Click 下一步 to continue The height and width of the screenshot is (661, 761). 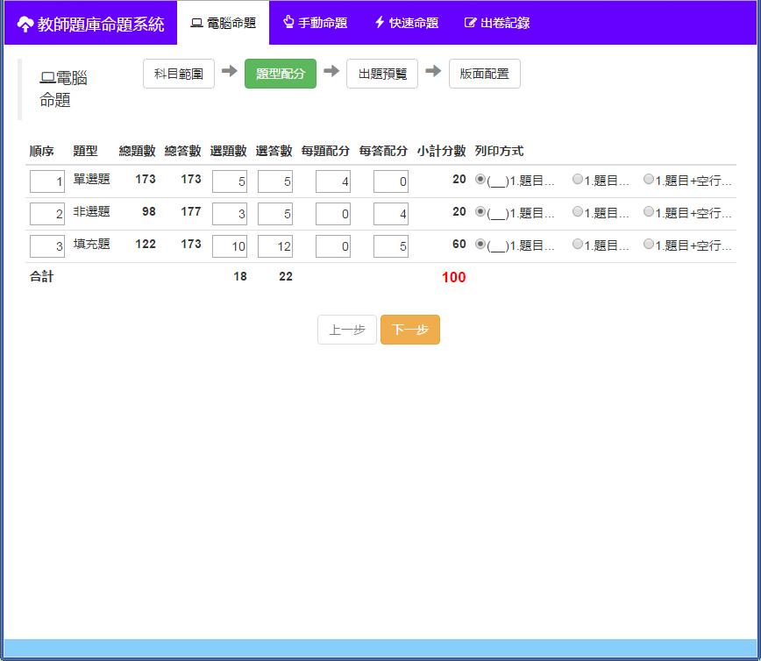coord(410,330)
